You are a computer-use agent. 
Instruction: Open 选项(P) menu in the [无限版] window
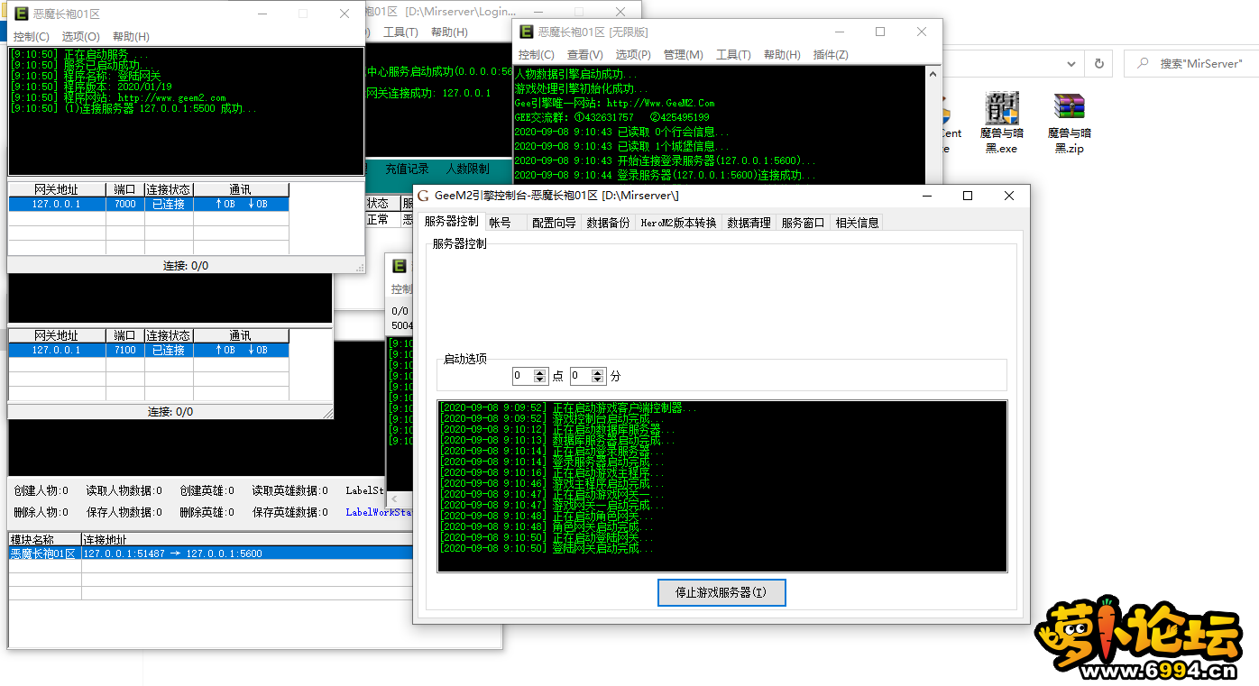[x=633, y=55]
